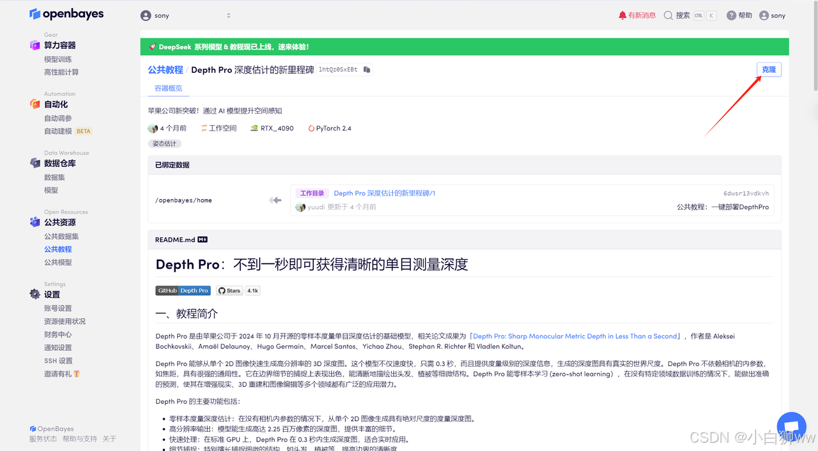Open 公共教程 in the sidebar menu
818x451 pixels.
(58, 249)
